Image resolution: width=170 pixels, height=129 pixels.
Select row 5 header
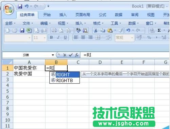7,91
